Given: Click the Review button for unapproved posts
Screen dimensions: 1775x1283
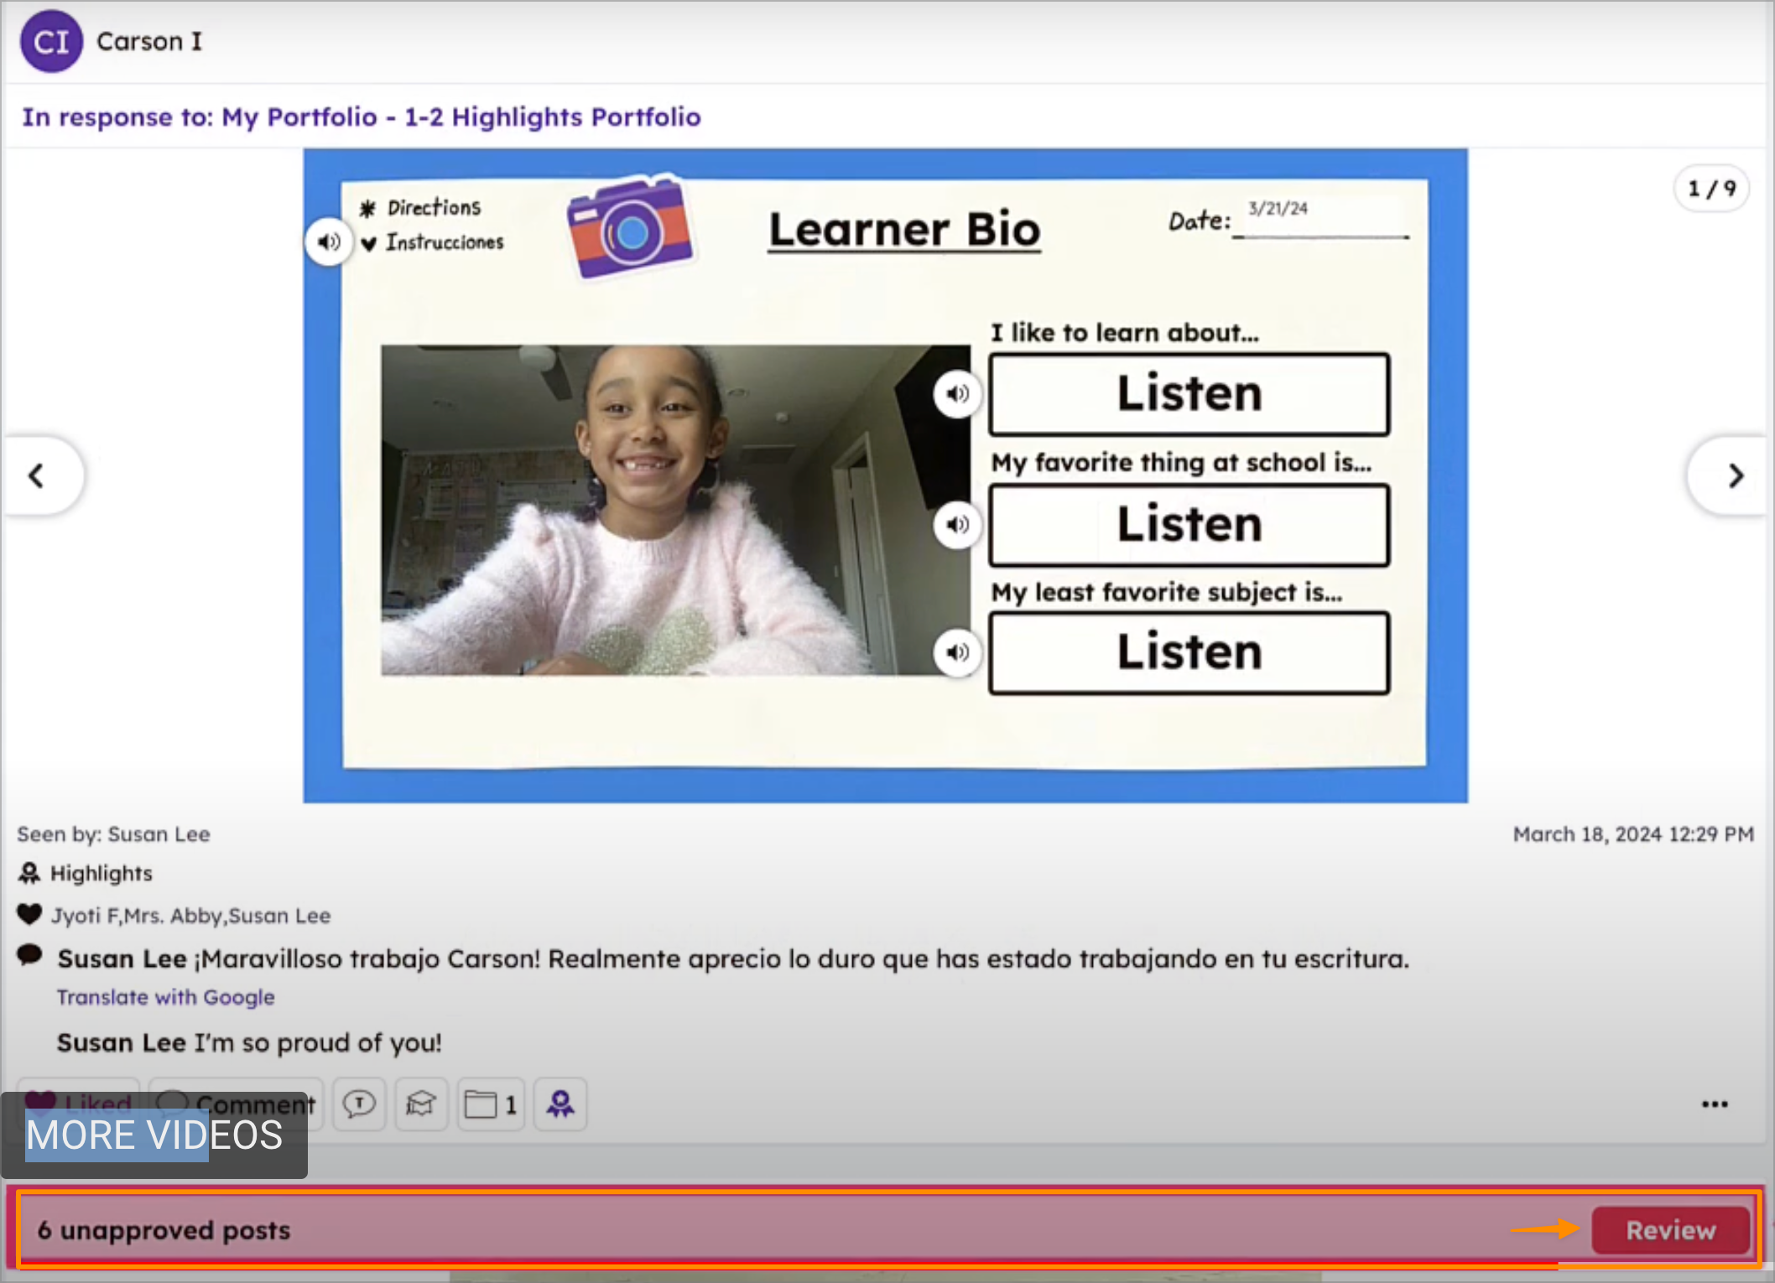Looking at the screenshot, I should [1670, 1229].
